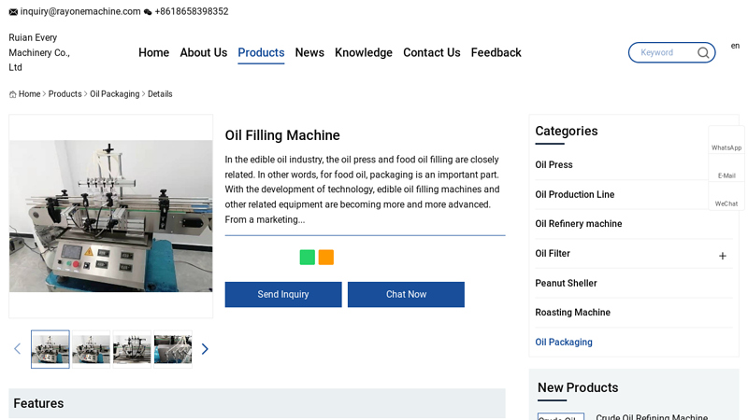Image resolution: width=748 pixels, height=420 pixels.
Task: Open the WeChat floating contact
Action: (726, 196)
